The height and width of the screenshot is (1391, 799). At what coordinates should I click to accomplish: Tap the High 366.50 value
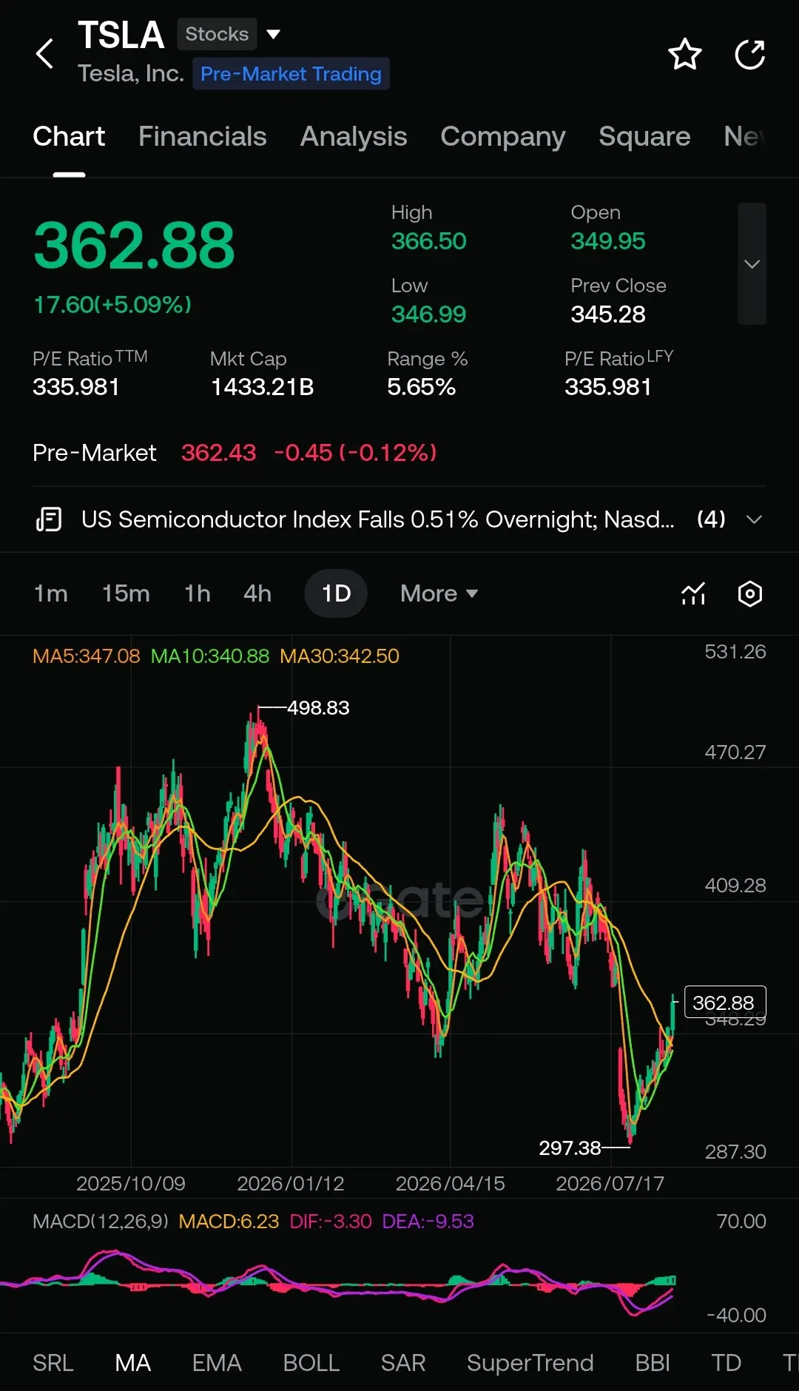pos(429,241)
